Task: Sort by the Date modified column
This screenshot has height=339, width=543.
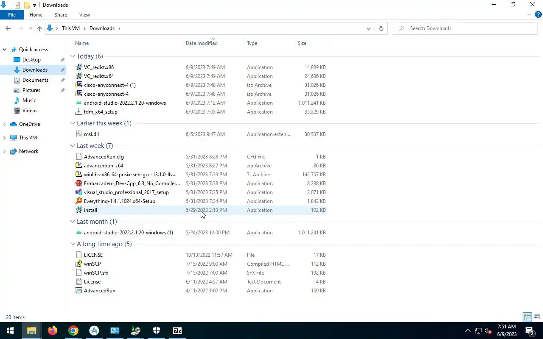Action: coord(214,43)
